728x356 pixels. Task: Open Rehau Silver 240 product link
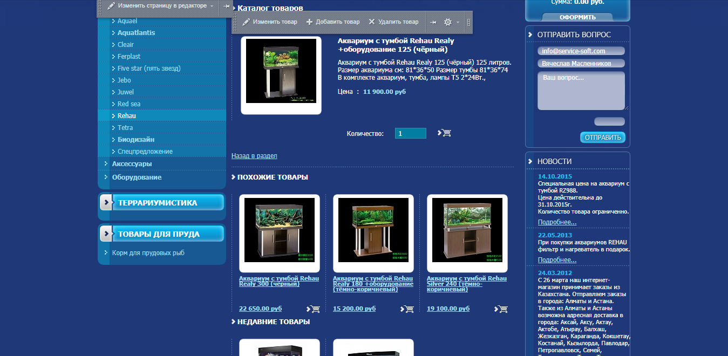(x=467, y=284)
